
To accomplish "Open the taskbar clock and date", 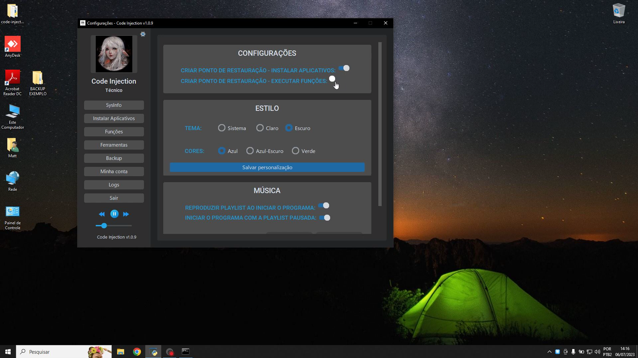I will click(x=625, y=352).
